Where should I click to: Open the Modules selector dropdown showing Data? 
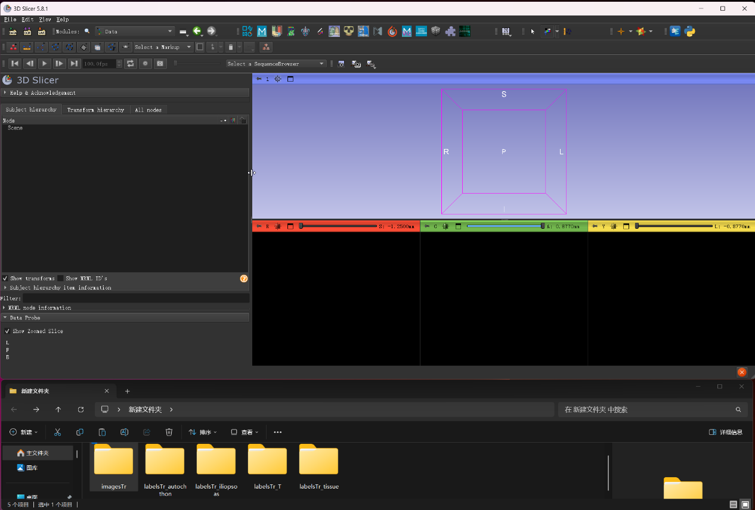tap(135, 32)
